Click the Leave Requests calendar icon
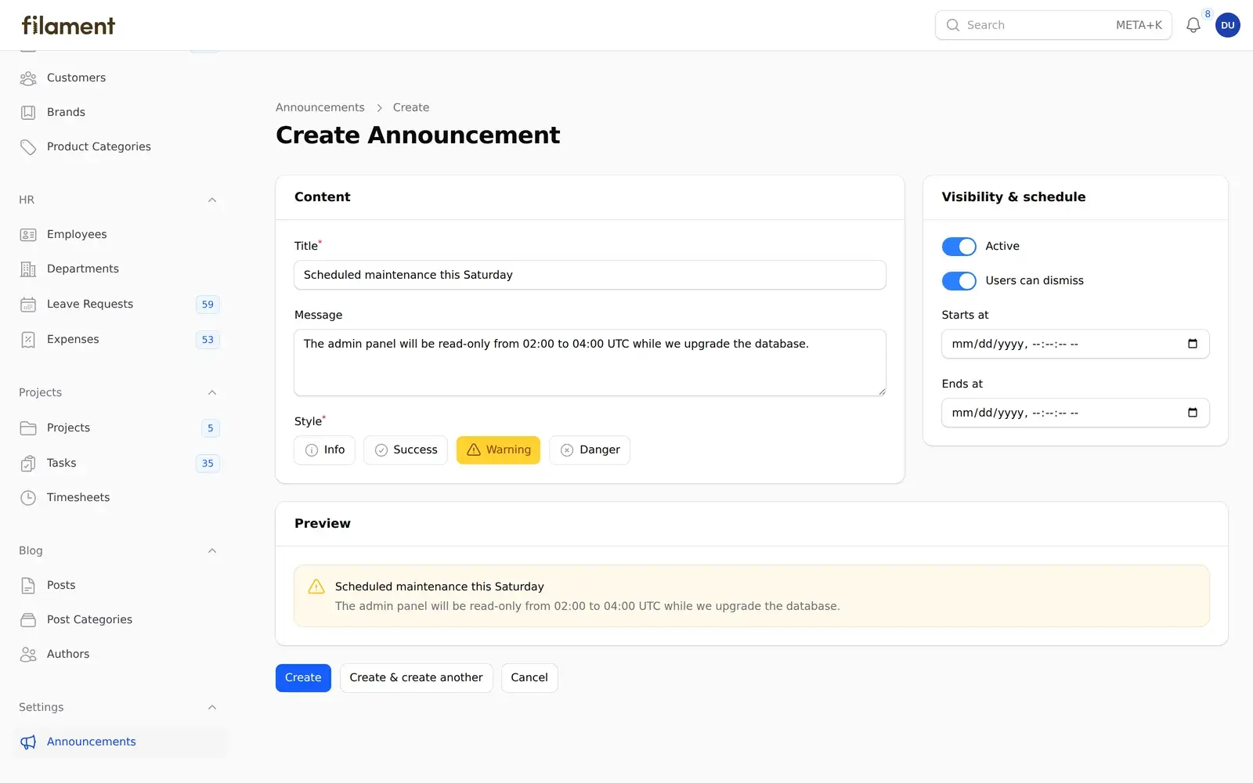This screenshot has width=1253, height=783. pos(28,304)
